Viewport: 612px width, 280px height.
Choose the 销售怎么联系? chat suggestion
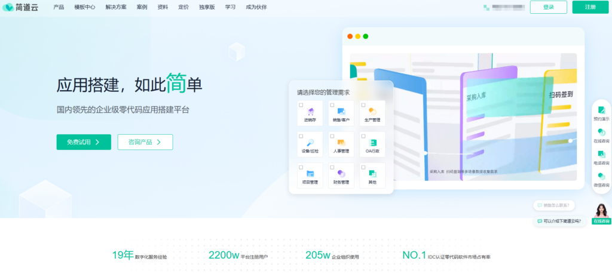tap(554, 205)
